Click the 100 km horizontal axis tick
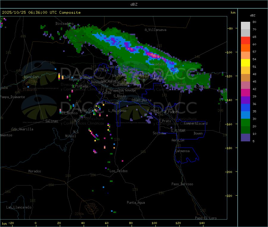268x227 pixels. 154,223
